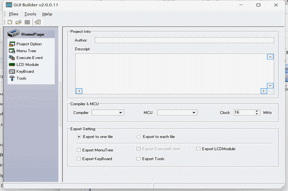Image resolution: width=288 pixels, height=191 pixels.
Task: Choose Export to each file radio button
Action: 139,137
